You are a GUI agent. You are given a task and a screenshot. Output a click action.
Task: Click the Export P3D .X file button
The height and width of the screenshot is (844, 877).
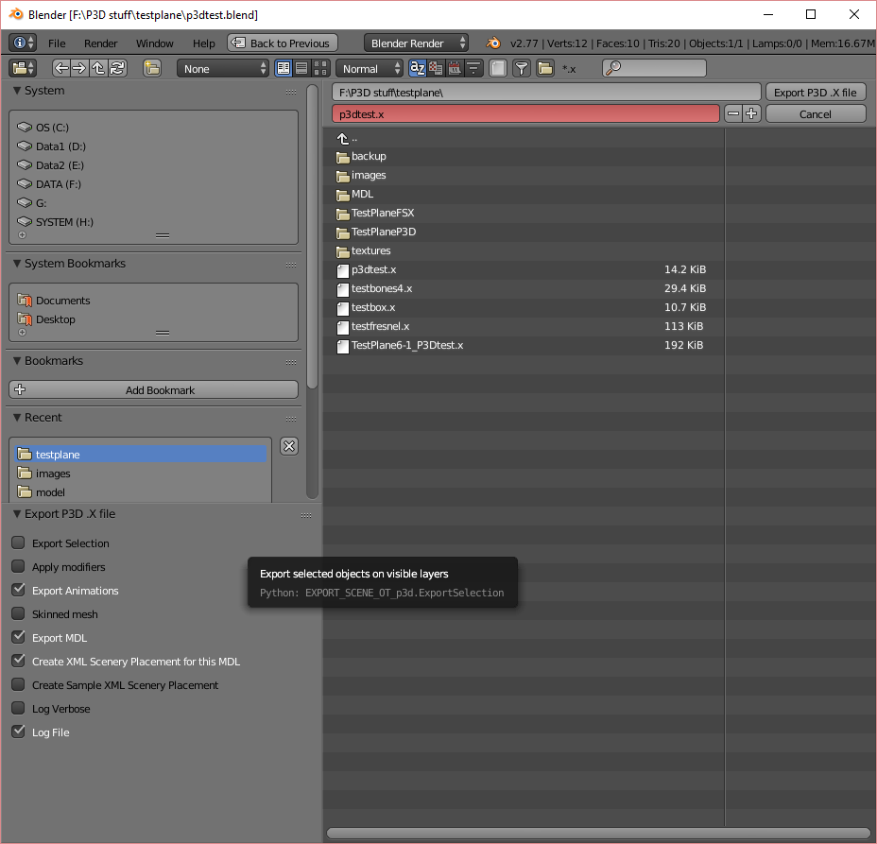tap(816, 92)
